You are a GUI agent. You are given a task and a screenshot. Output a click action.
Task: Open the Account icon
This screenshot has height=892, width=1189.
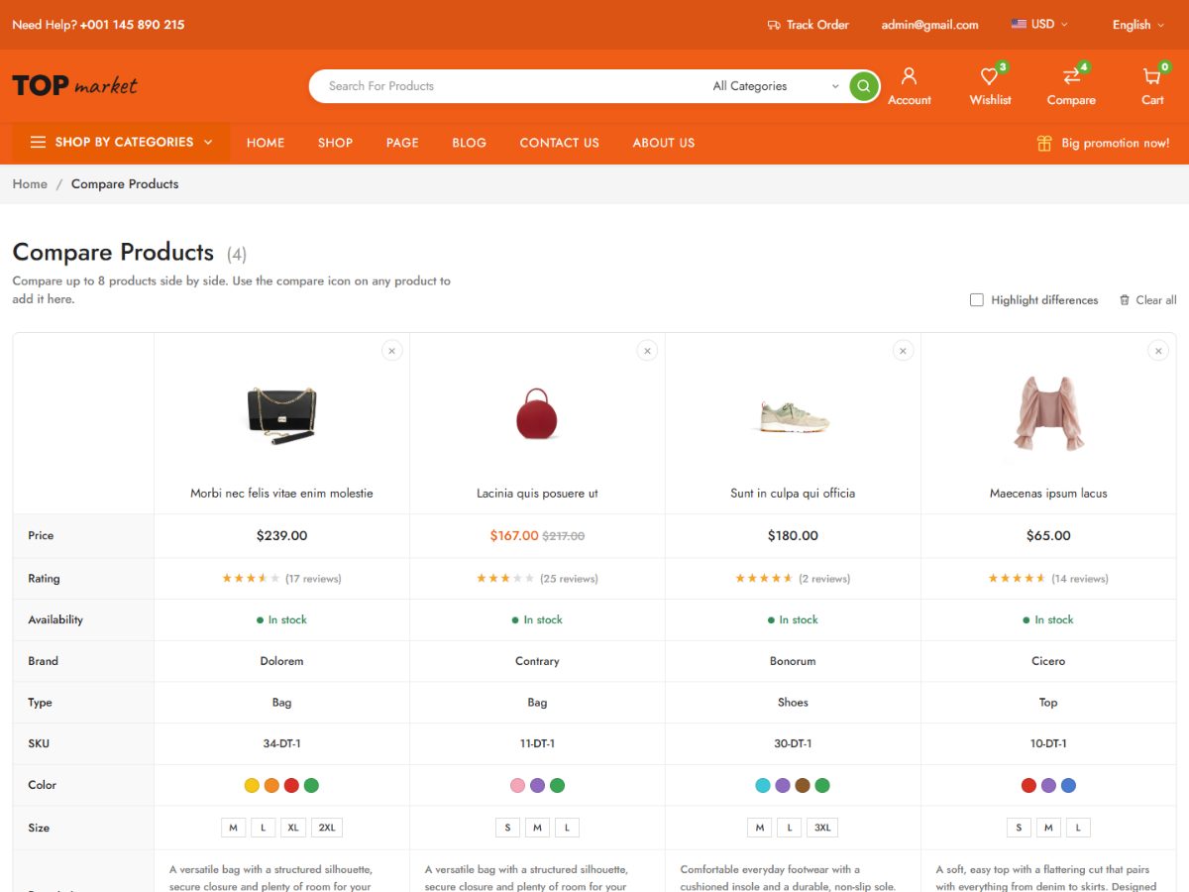point(909,76)
